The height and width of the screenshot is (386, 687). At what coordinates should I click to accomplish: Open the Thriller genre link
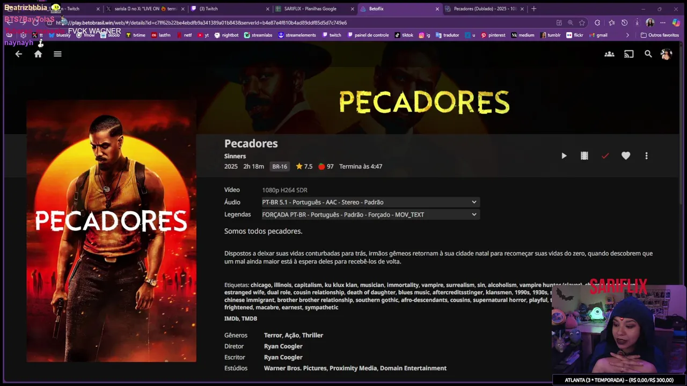(312, 335)
